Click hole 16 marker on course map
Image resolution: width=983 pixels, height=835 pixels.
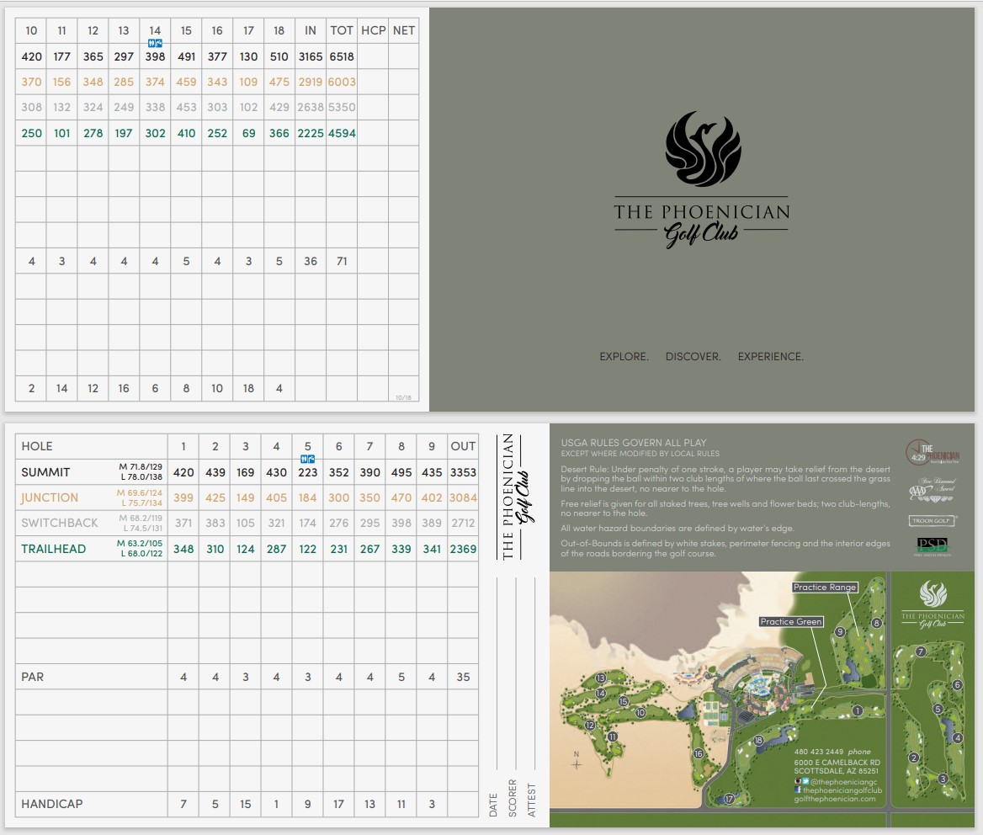click(699, 753)
